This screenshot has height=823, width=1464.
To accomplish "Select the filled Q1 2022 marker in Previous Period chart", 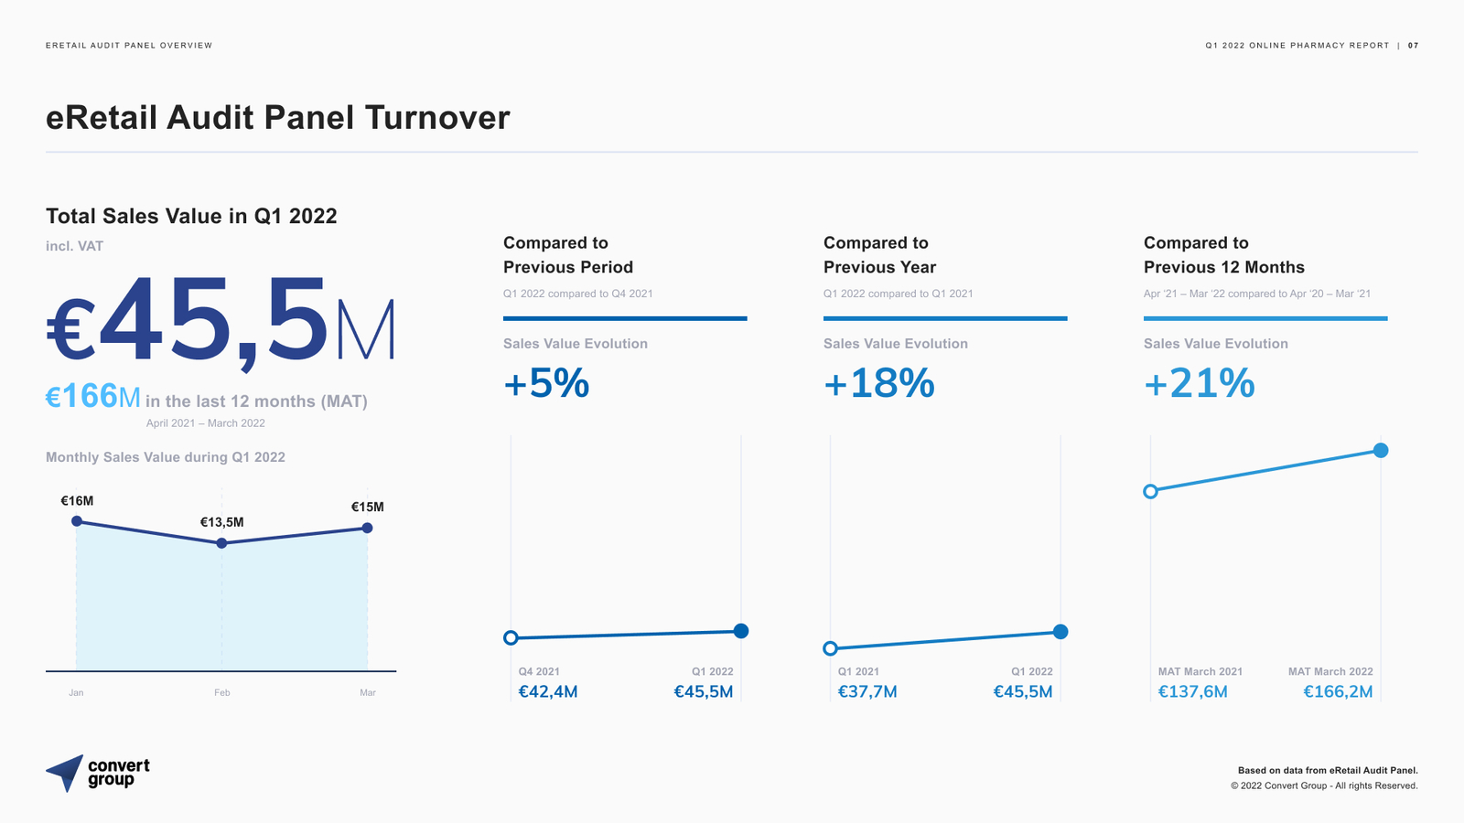I will pos(741,631).
